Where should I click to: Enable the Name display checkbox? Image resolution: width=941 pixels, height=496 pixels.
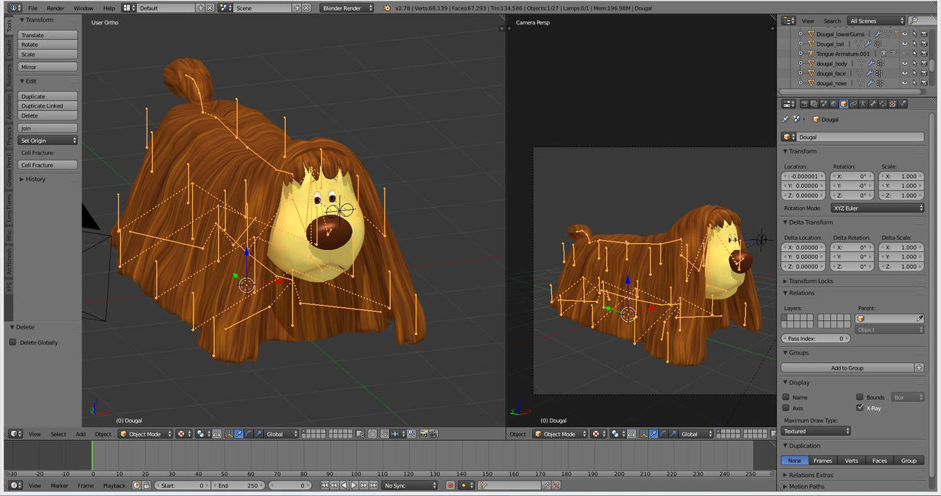pos(786,397)
